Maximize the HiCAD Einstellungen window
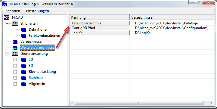This screenshot has height=109, width=217. tap(200, 3)
